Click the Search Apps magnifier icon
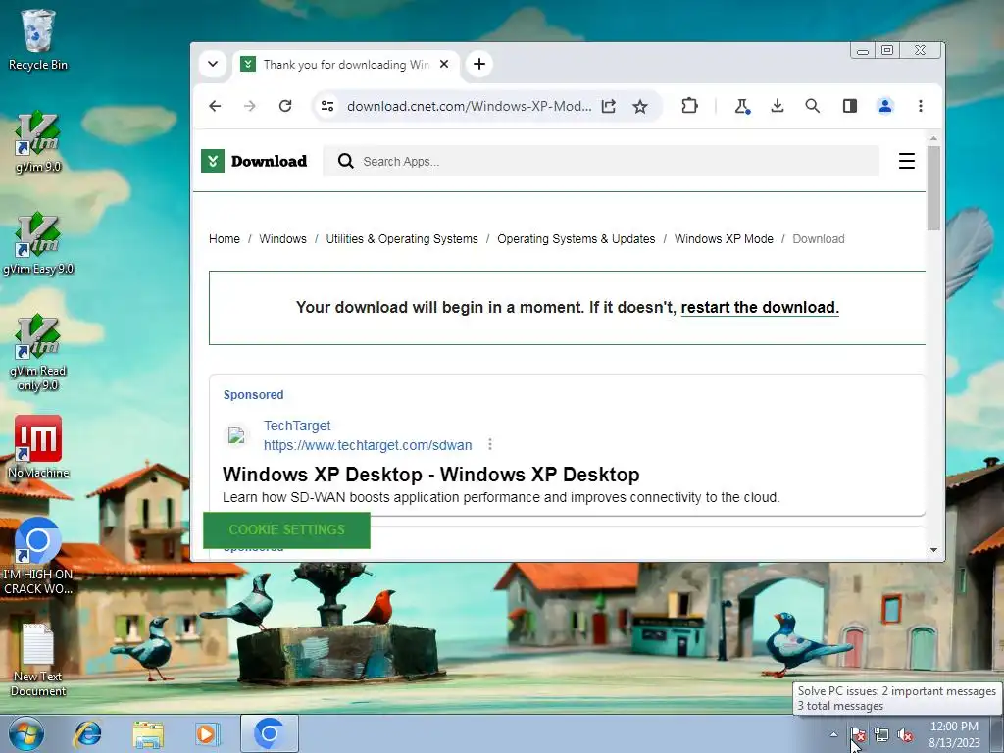The height and width of the screenshot is (753, 1004). click(346, 161)
